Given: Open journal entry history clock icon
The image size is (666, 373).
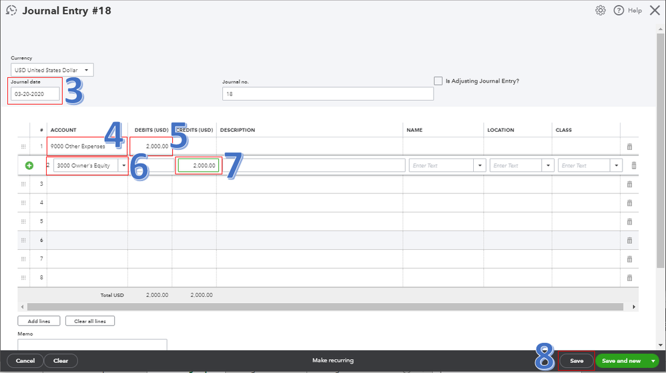Looking at the screenshot, I should click(x=11, y=11).
